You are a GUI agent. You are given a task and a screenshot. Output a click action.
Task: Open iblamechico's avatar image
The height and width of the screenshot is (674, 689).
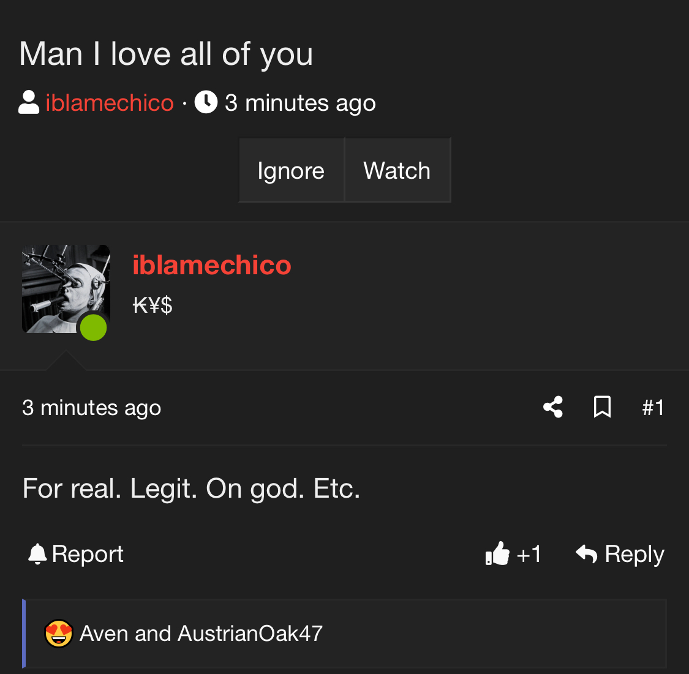click(x=66, y=289)
